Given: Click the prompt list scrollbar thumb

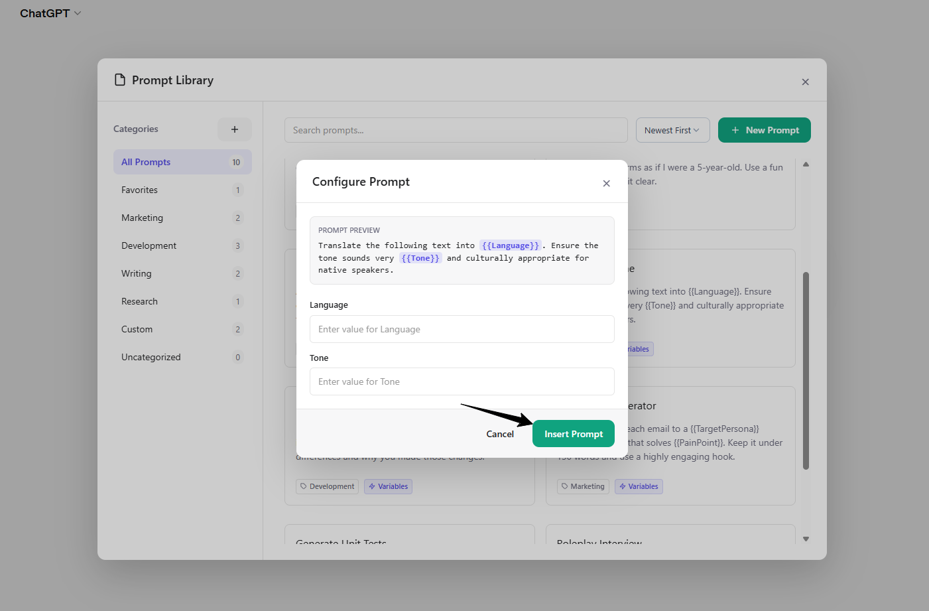Looking at the screenshot, I should click(x=806, y=371).
